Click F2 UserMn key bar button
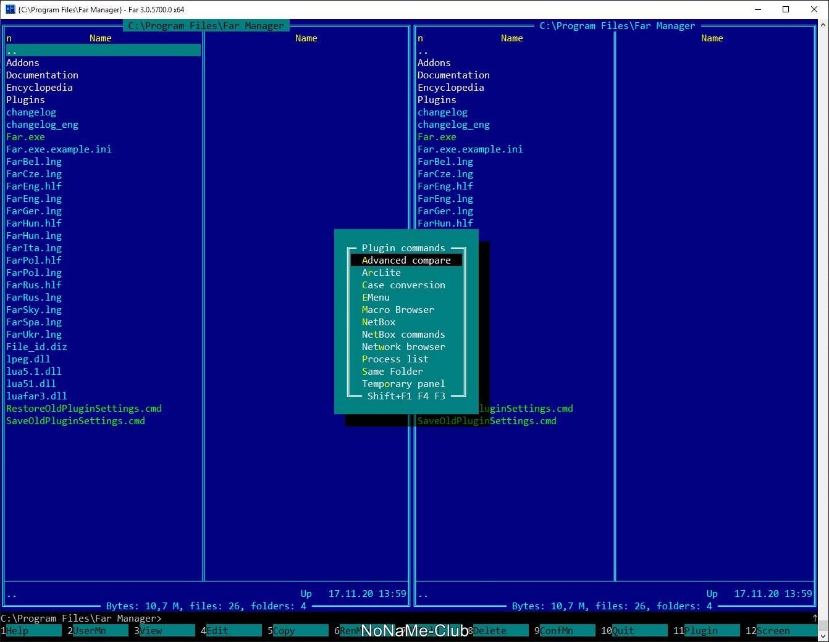Viewport: 829px width, 642px height. point(98,630)
